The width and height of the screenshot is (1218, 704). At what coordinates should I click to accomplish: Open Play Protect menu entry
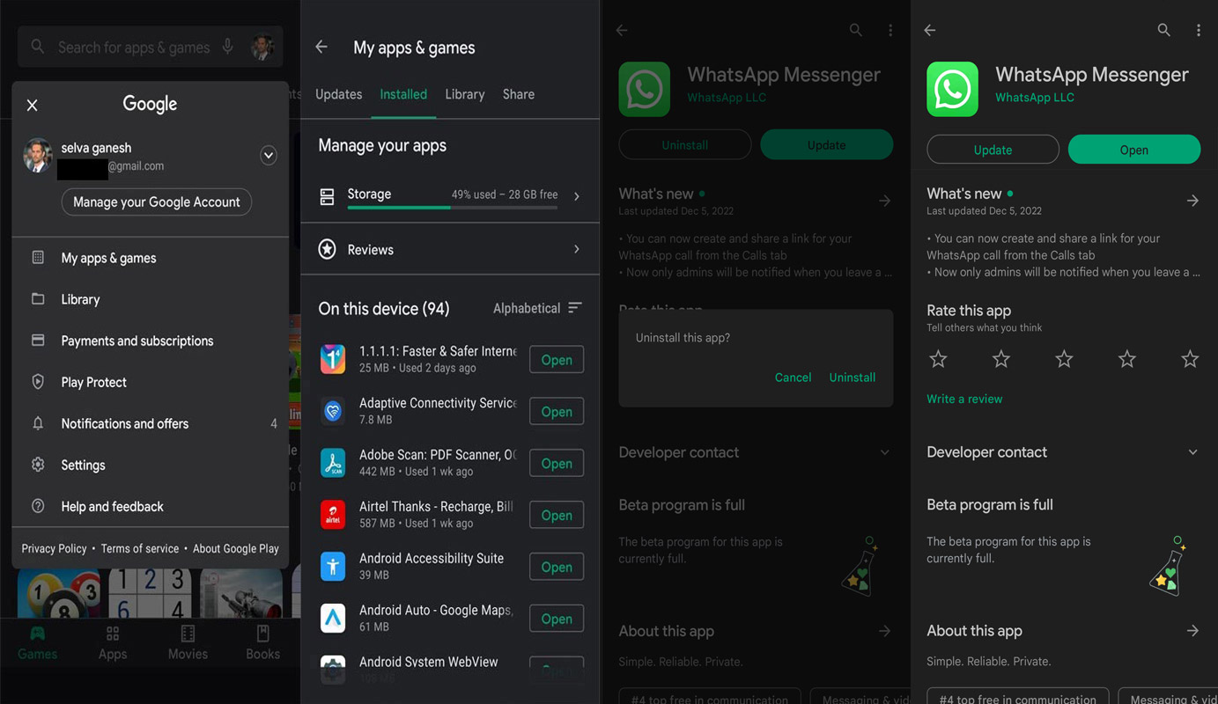(150, 382)
